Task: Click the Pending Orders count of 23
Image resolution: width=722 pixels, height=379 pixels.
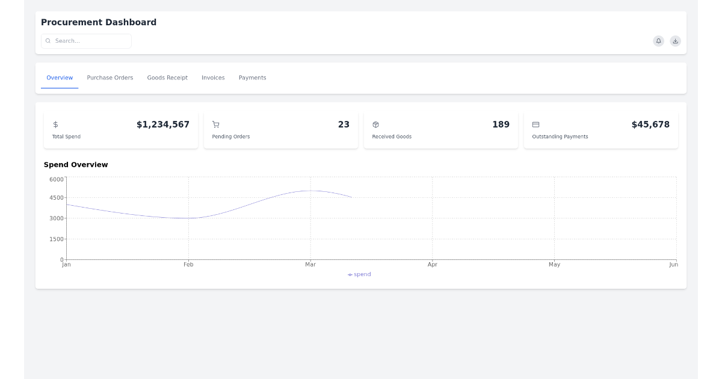Action: [344, 125]
